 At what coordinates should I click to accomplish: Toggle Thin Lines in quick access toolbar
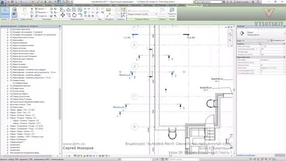pos(59,2)
